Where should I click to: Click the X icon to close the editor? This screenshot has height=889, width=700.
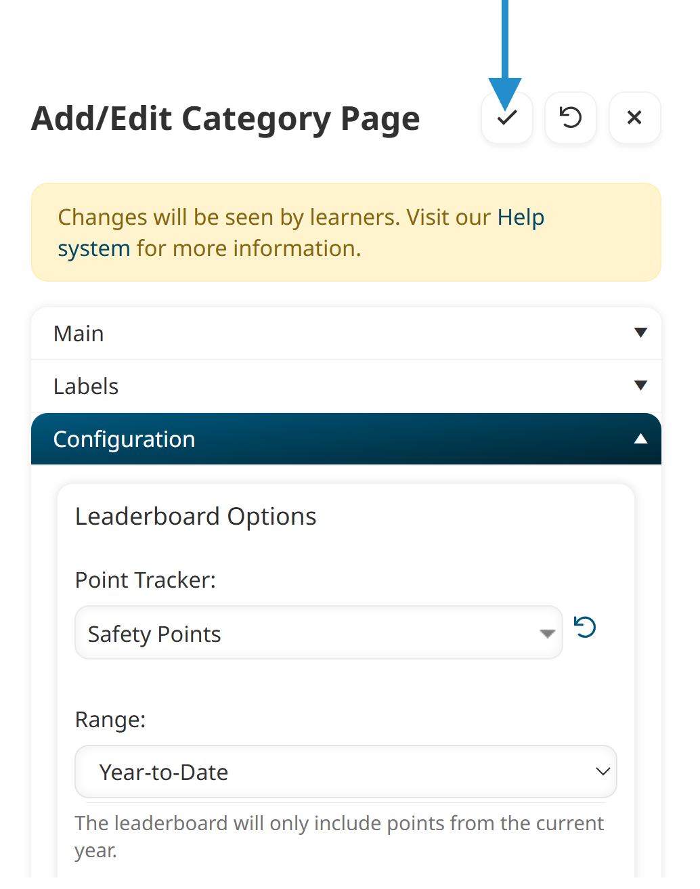pos(634,117)
